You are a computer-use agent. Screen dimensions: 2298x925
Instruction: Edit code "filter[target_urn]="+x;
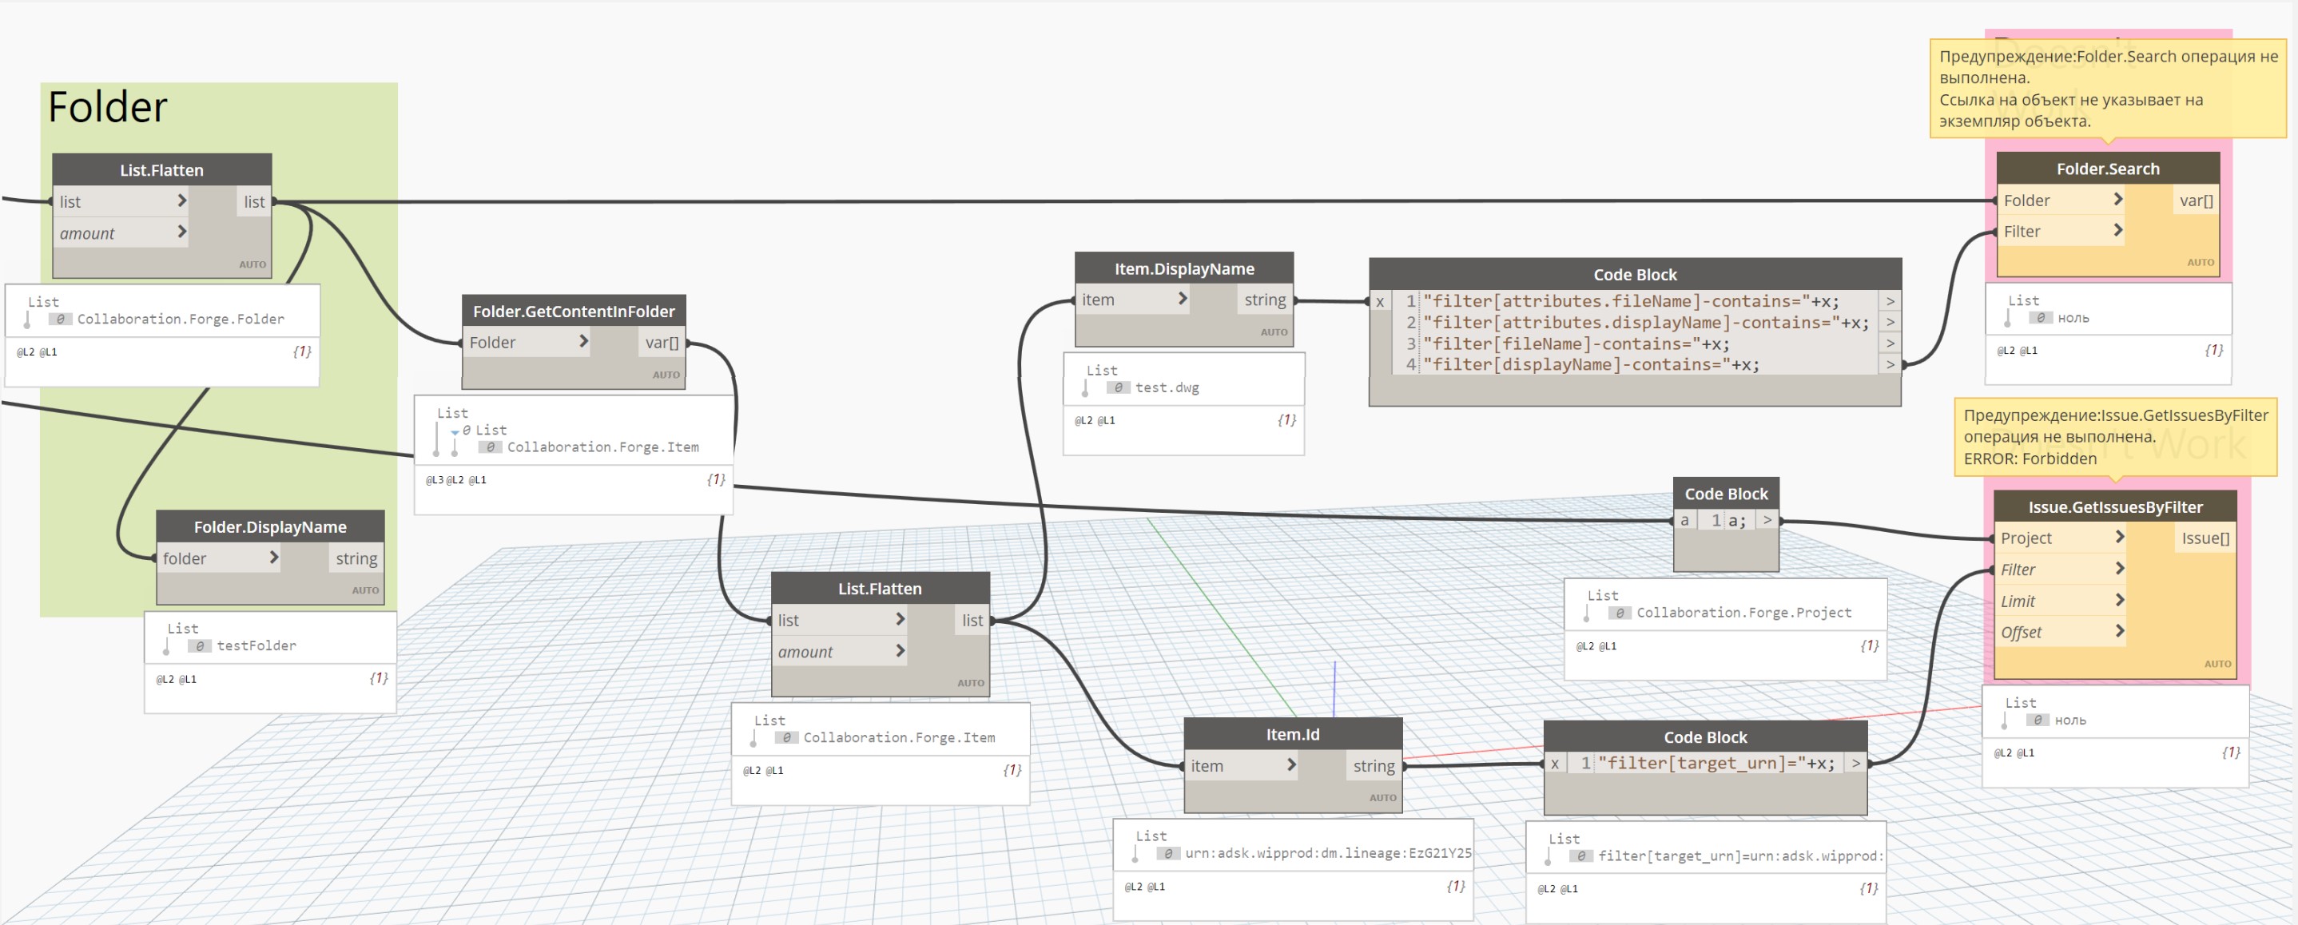(x=1716, y=764)
